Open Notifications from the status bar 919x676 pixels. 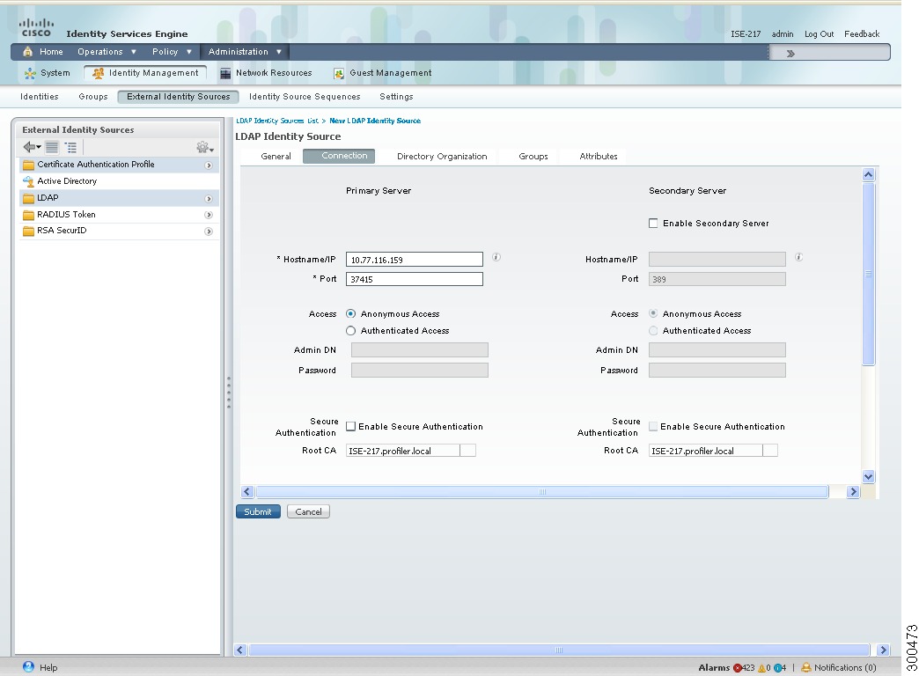point(839,668)
